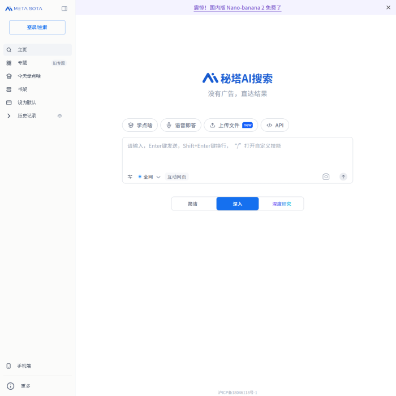Open the 全网 scope dropdown

coord(149,177)
